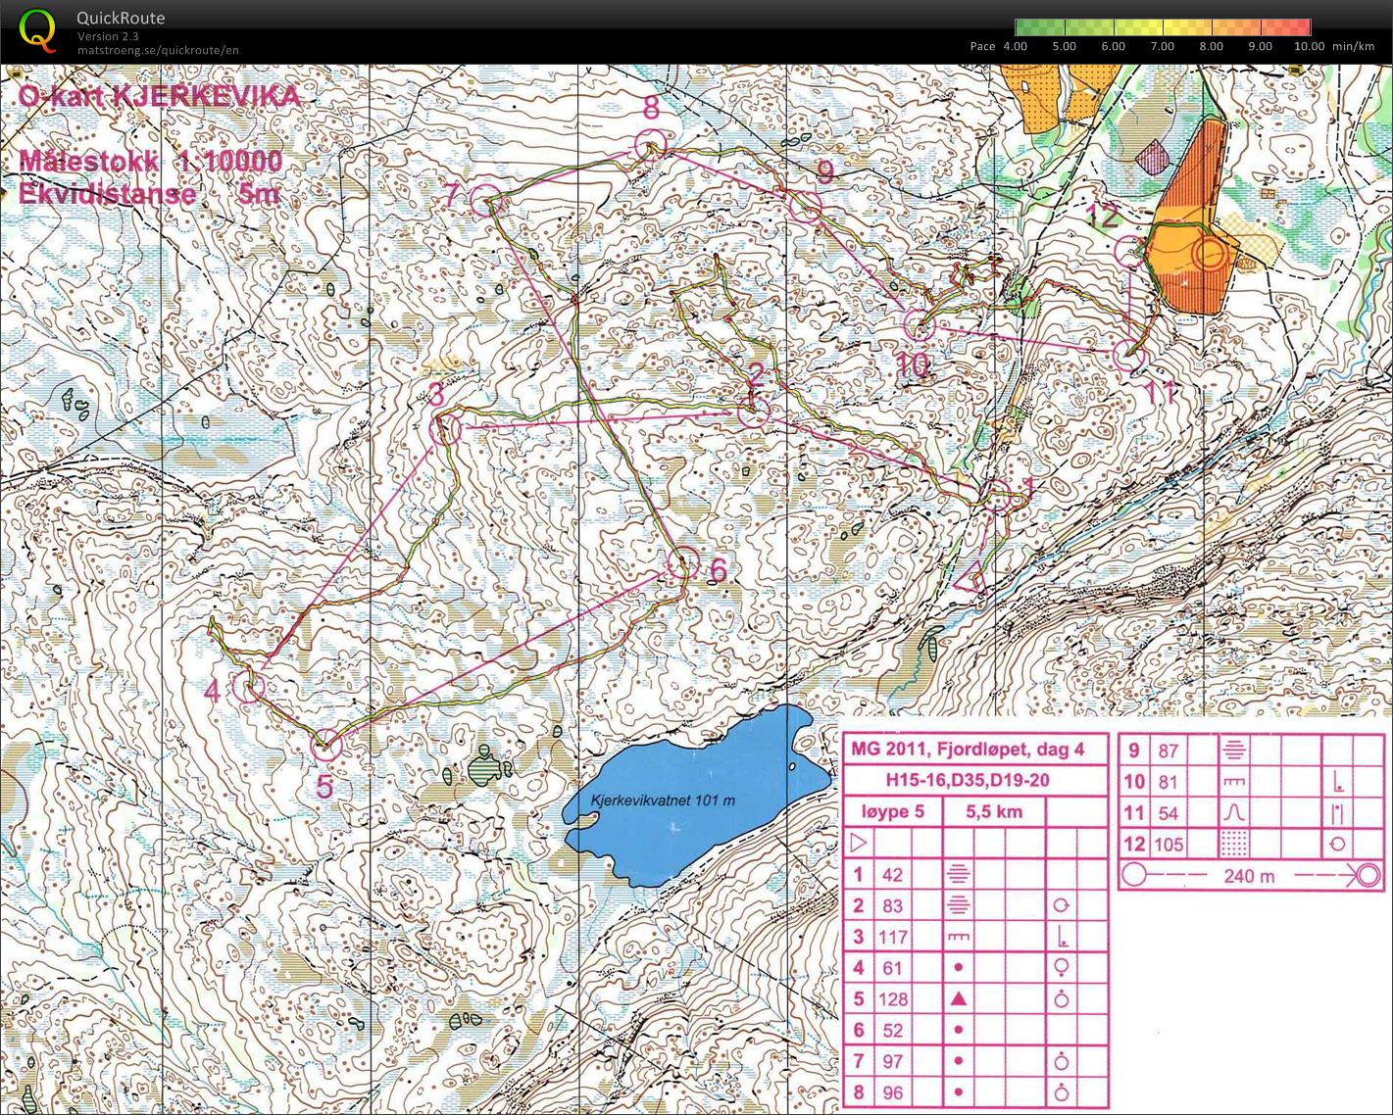Image resolution: width=1393 pixels, height=1115 pixels.
Task: Click the dotted square symbol in row 12
Action: pyautogui.click(x=1235, y=843)
